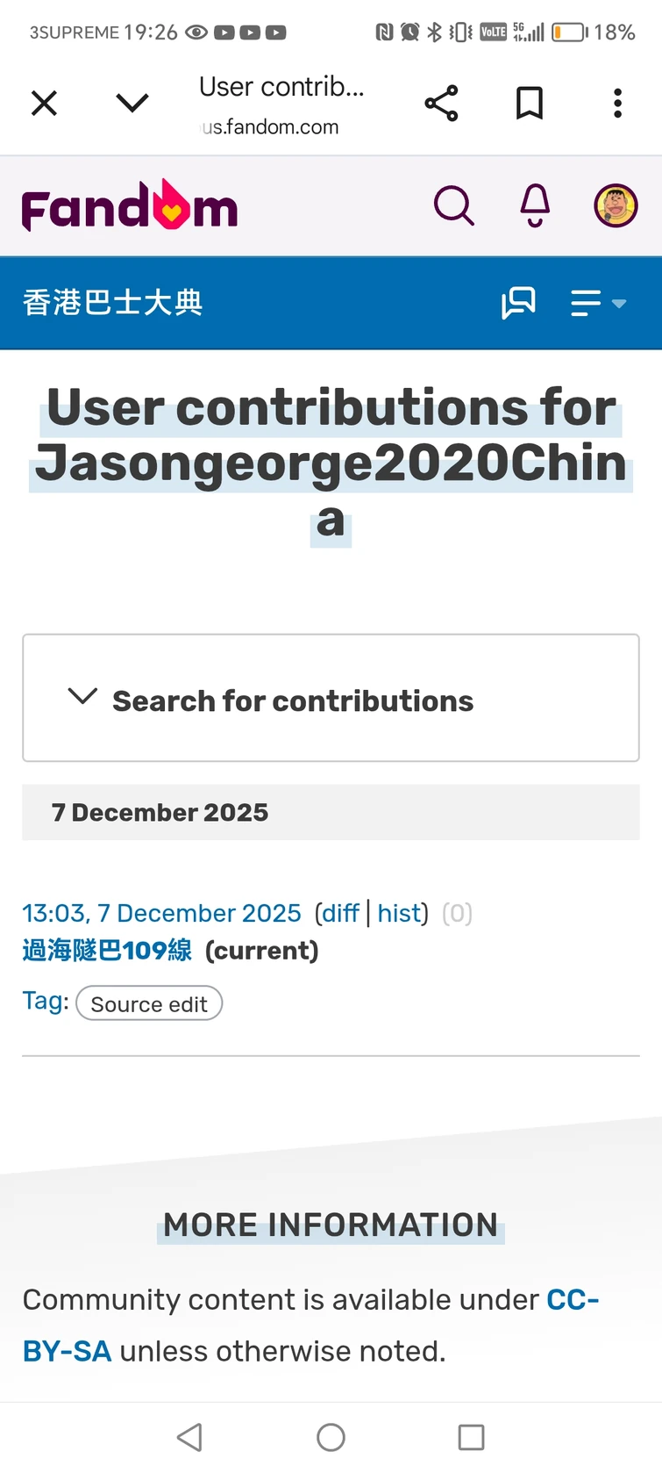Open the browser three-dot menu
Viewport: 662px width, 1473px height.
pos(617,104)
